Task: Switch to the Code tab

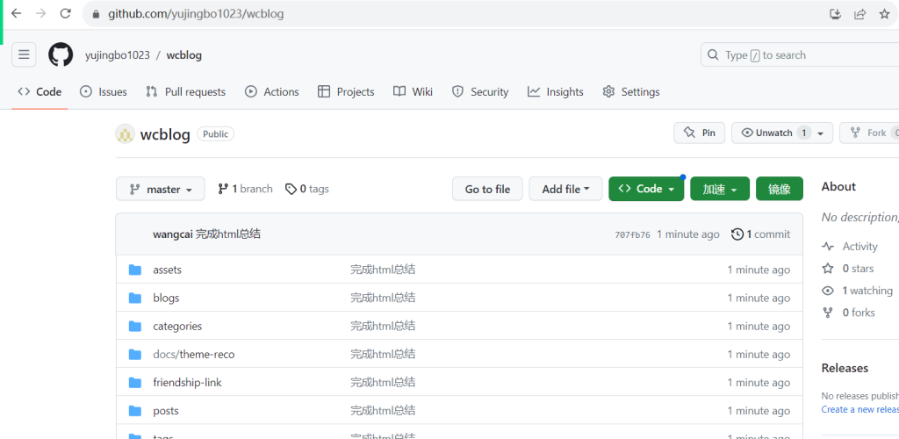Action: [40, 91]
